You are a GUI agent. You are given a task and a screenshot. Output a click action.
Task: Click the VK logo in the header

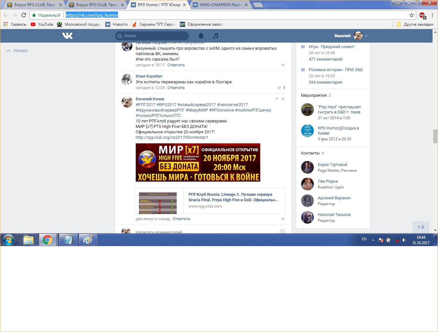click(67, 36)
